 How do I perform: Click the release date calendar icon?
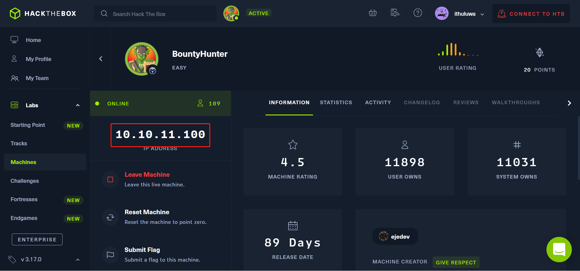click(293, 225)
